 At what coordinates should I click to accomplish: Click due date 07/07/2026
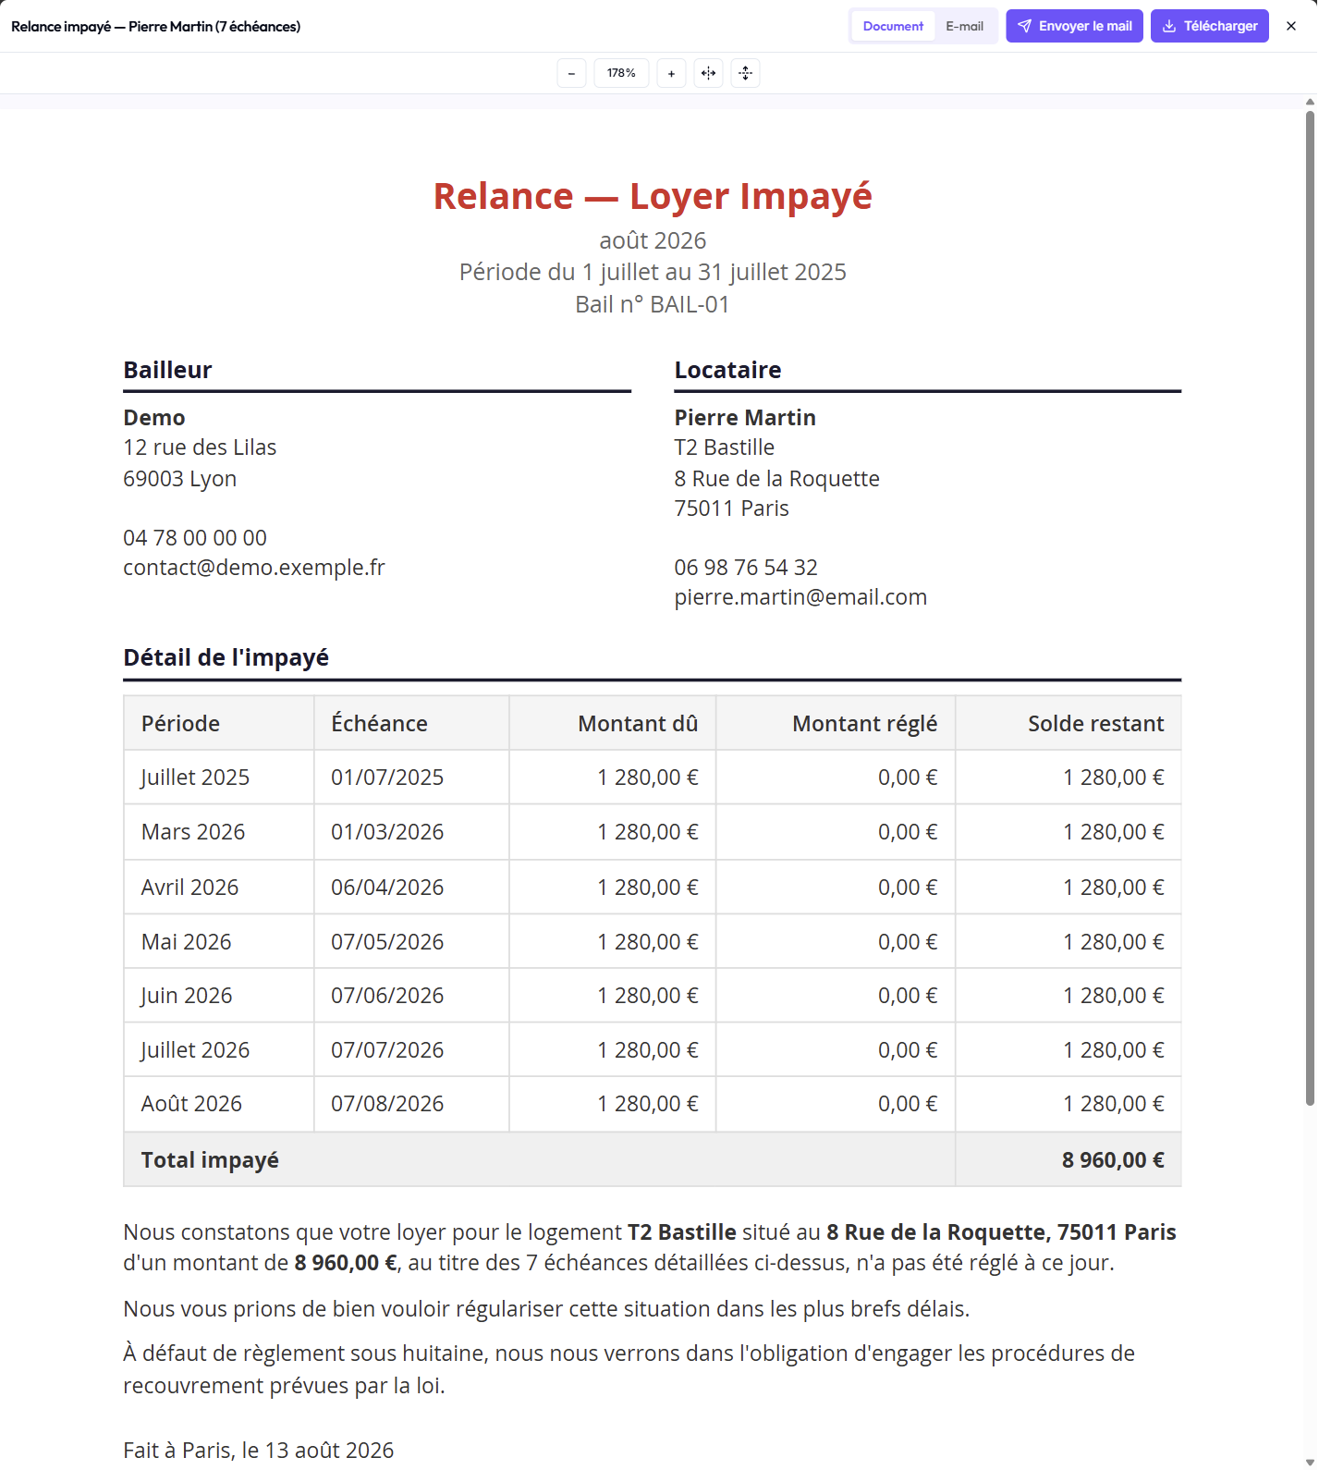point(387,1050)
